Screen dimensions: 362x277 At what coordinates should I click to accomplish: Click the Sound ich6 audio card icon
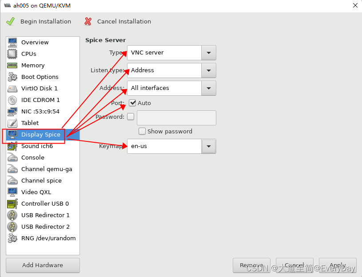point(12,146)
